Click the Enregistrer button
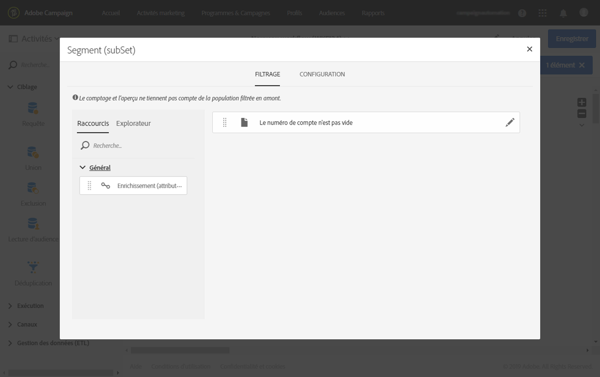This screenshot has width=600, height=377. pos(572,39)
